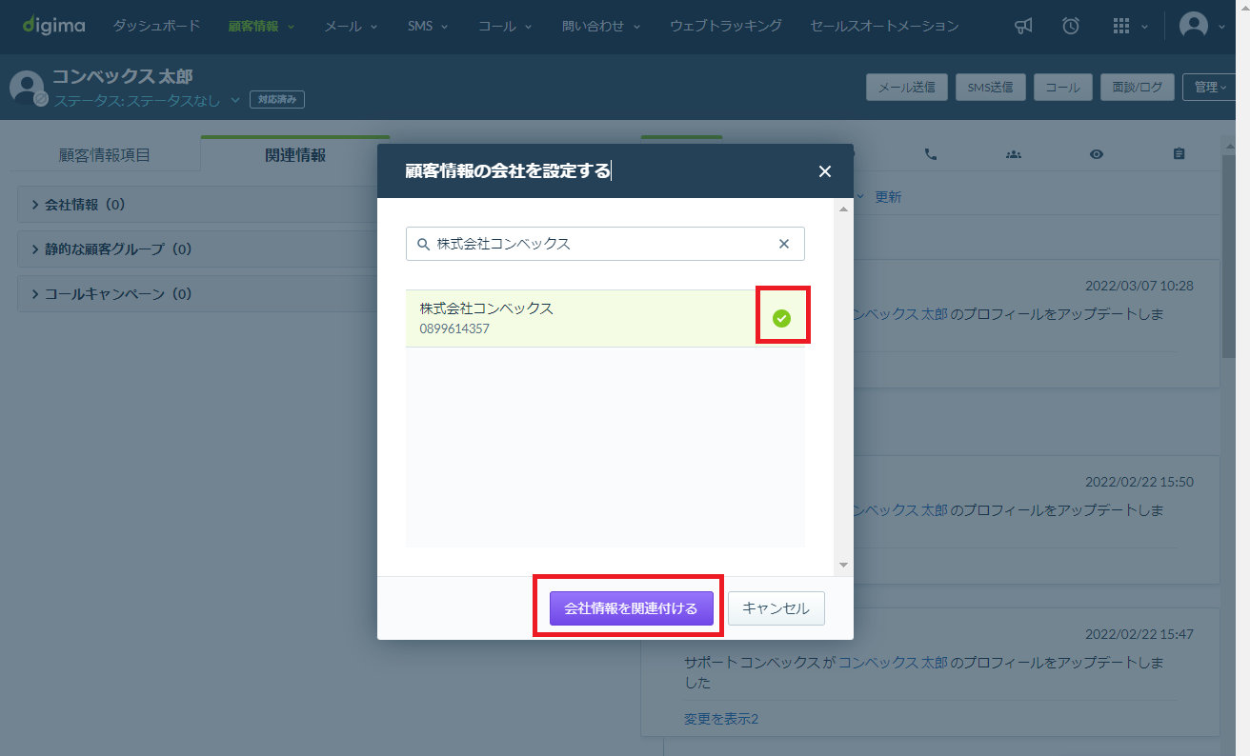
Task: Select the phone call activity icon
Action: tap(931, 154)
